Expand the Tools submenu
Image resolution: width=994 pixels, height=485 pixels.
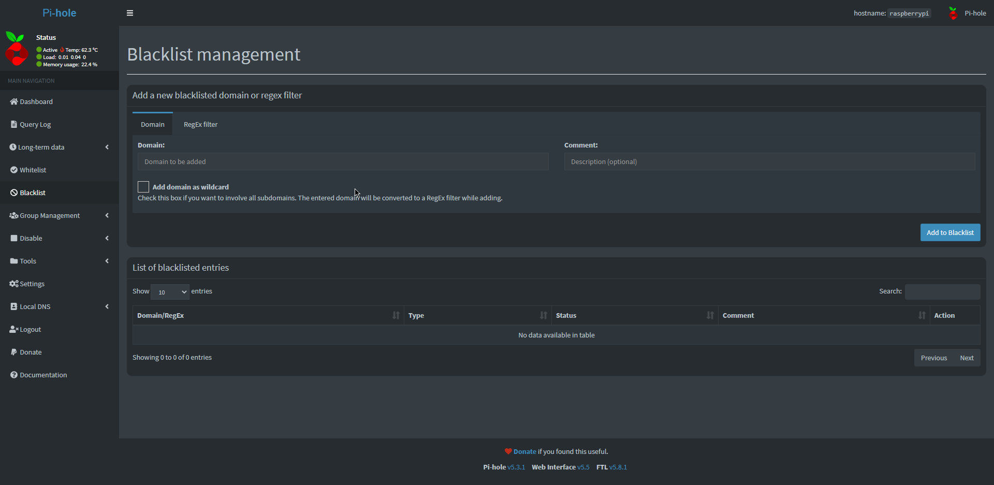point(60,261)
